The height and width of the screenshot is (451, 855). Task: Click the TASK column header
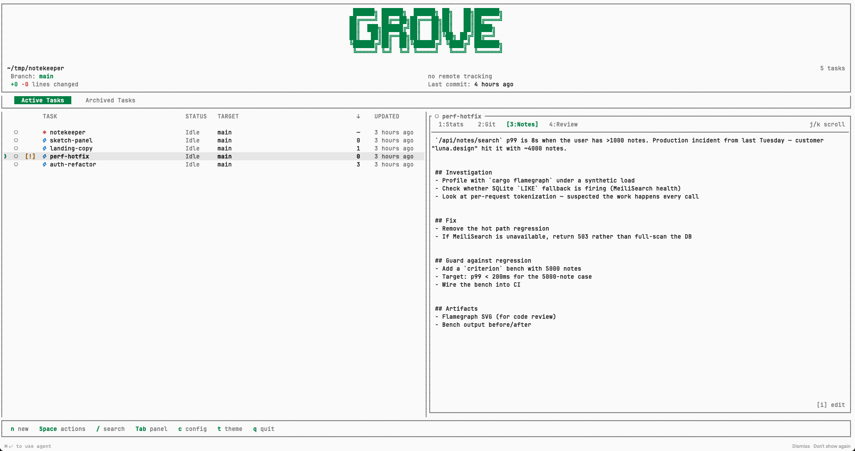click(x=50, y=116)
